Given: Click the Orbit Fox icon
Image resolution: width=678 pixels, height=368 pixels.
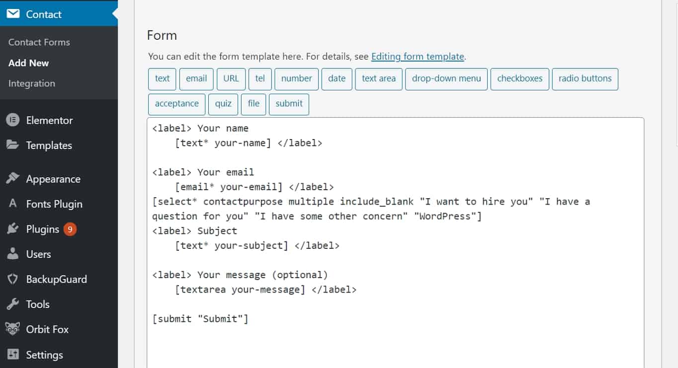Looking at the screenshot, I should click(x=13, y=329).
